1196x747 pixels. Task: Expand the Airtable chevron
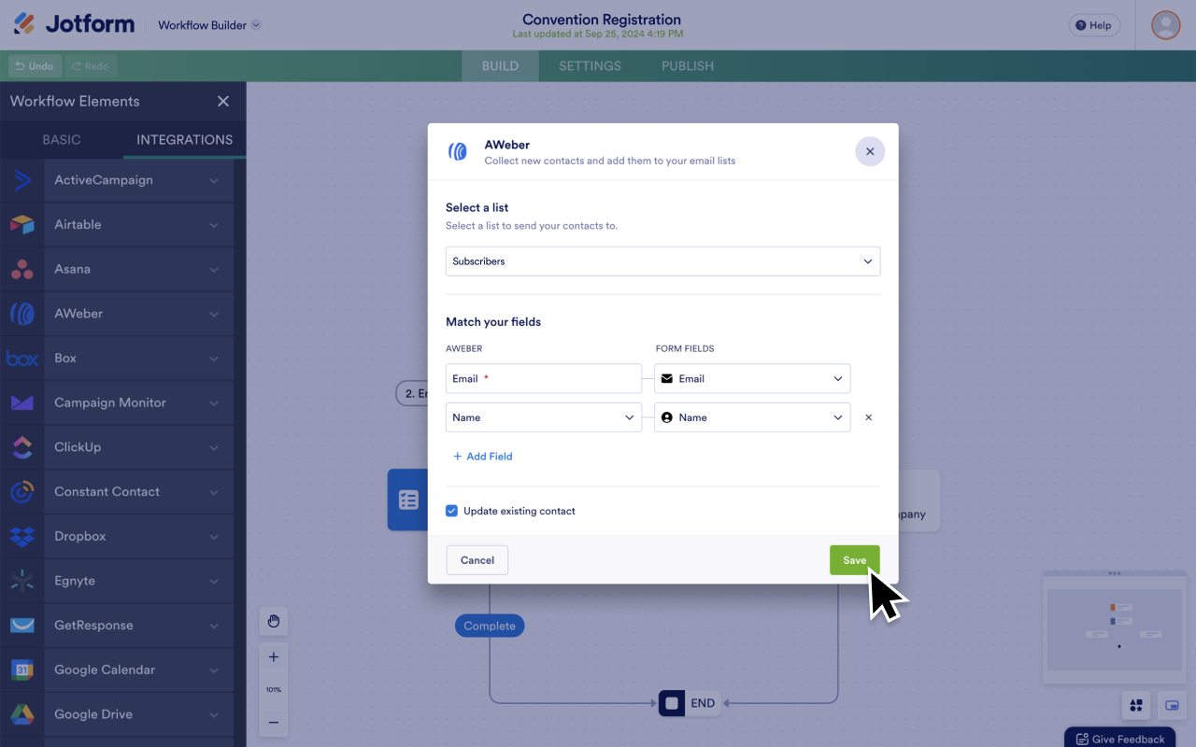[x=214, y=225]
